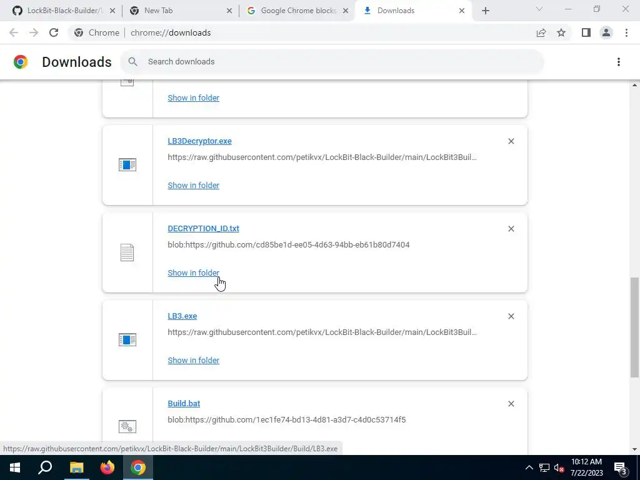
Task: Remove LB3.exe from the list
Action: 511,316
